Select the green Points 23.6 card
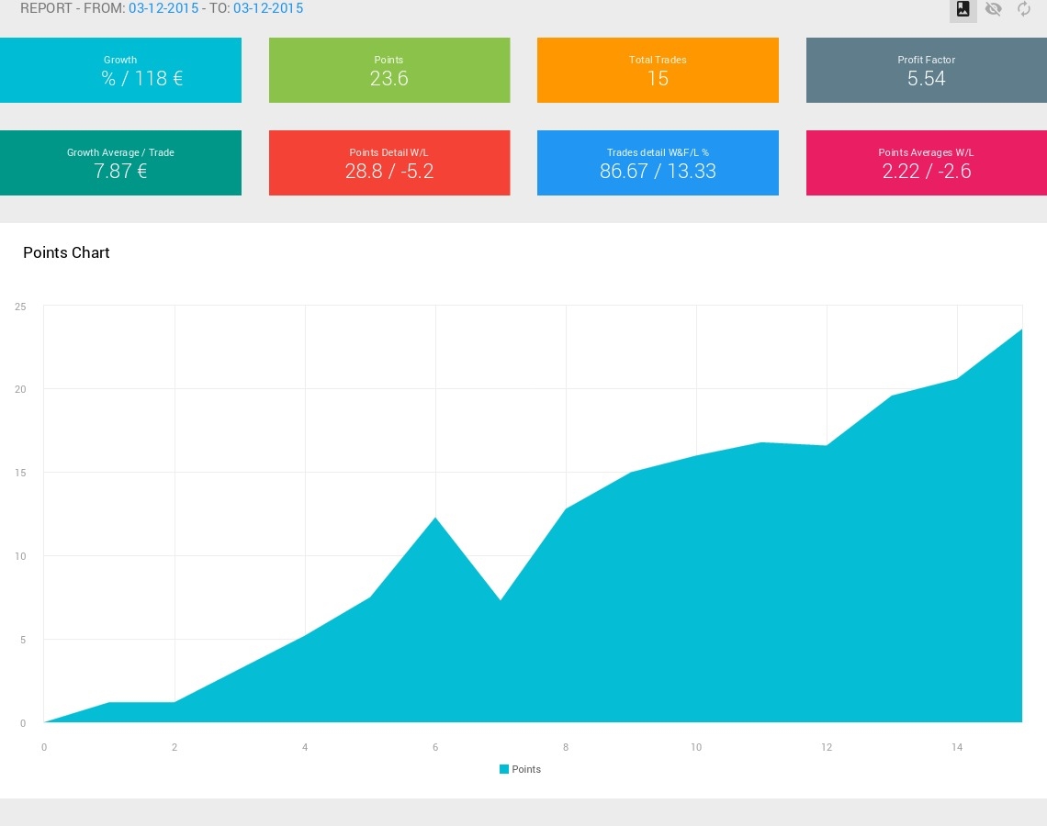The height and width of the screenshot is (826, 1047). pyautogui.click(x=389, y=70)
